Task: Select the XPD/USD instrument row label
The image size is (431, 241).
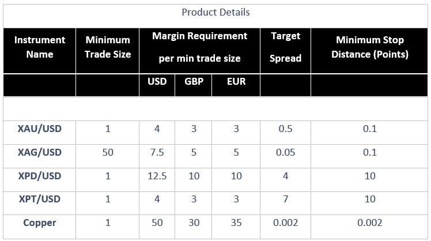Action: (40, 176)
